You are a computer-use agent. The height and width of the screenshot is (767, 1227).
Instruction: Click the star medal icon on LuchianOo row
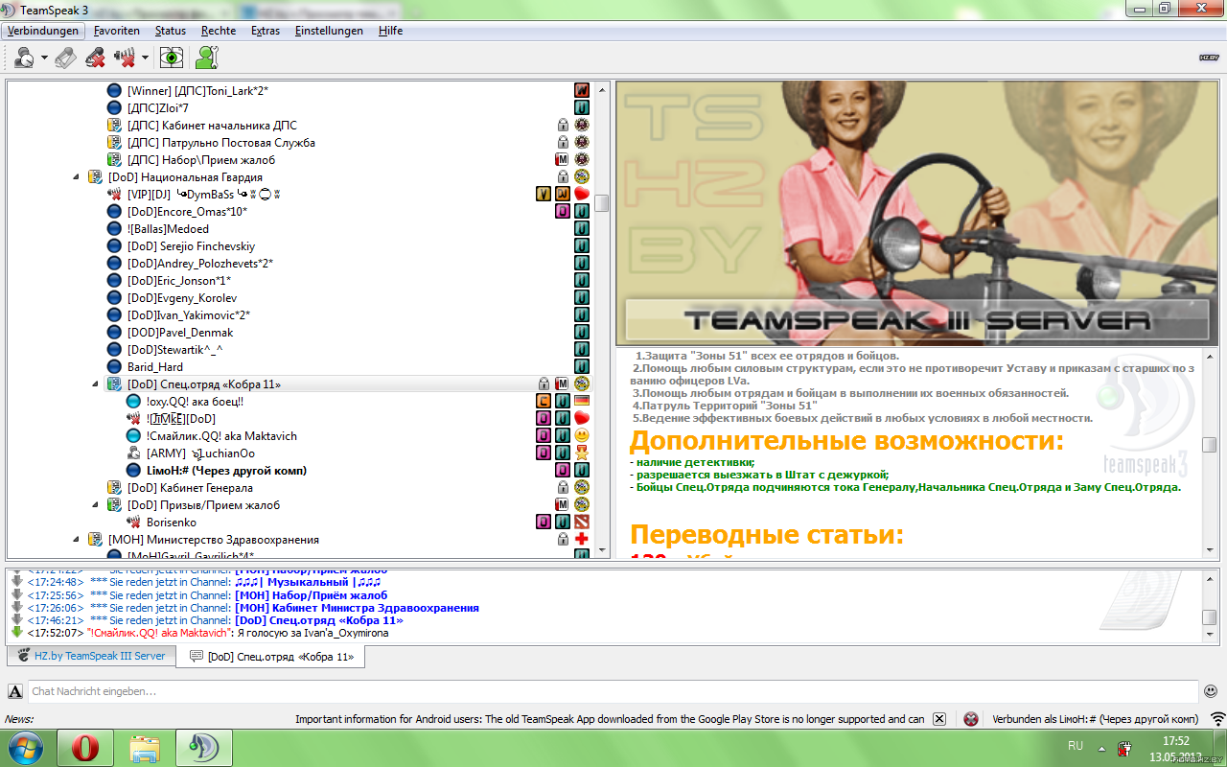coord(581,453)
